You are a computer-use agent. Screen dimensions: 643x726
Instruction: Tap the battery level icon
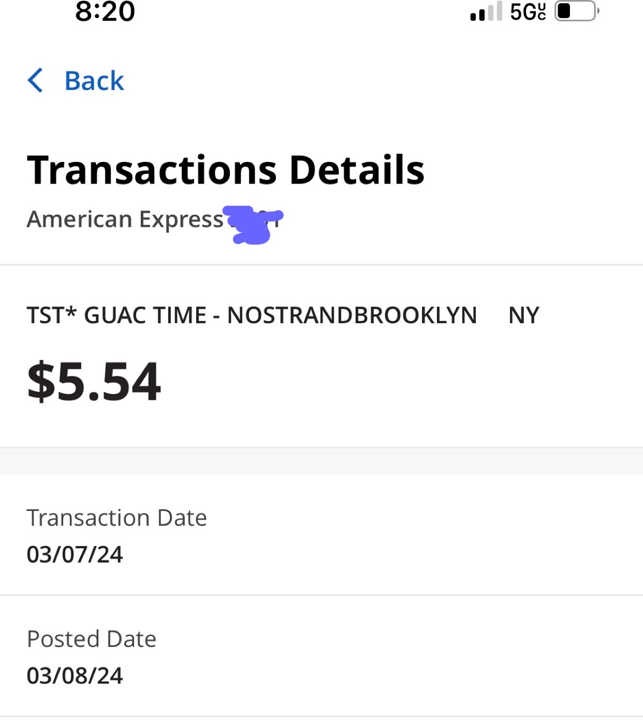point(576,11)
